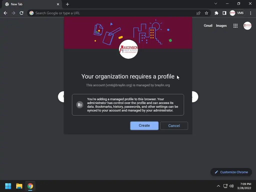Minimize the Chrome window

click(227, 3)
